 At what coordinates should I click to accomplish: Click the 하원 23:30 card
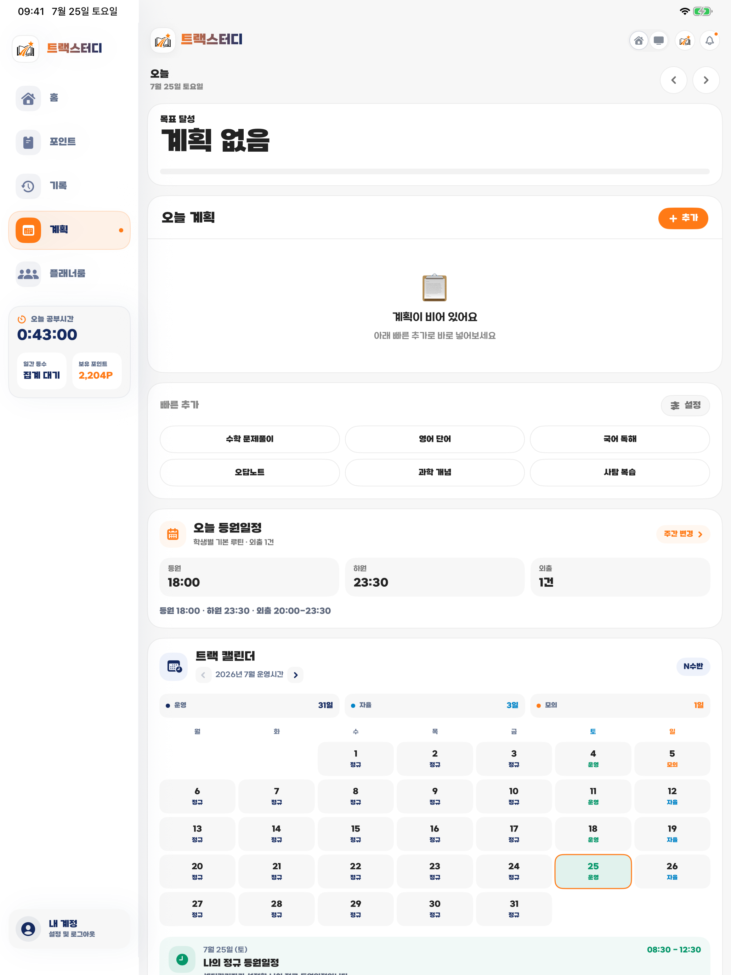pyautogui.click(x=435, y=577)
